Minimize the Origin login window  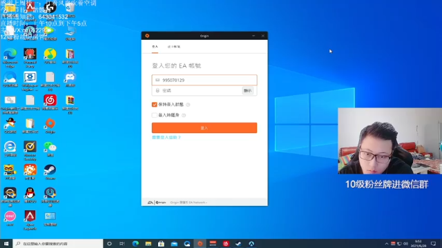253,36
